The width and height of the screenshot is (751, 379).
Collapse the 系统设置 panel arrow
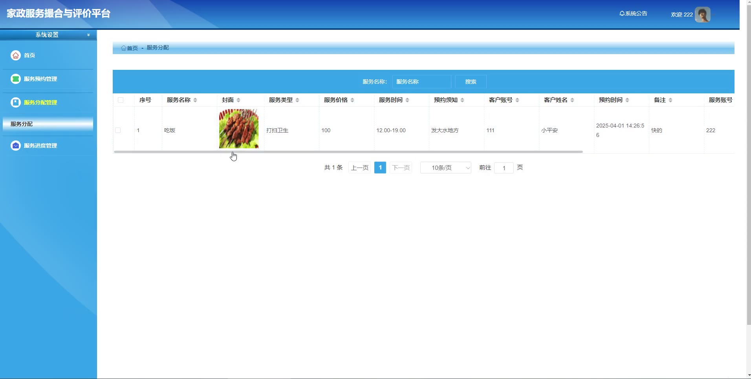click(x=88, y=35)
